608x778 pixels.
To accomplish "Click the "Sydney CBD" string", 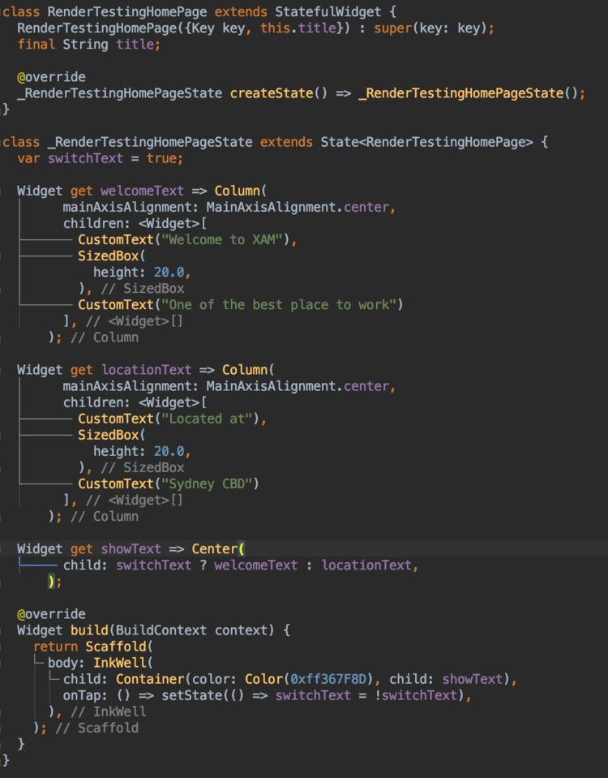I will click(x=207, y=484).
